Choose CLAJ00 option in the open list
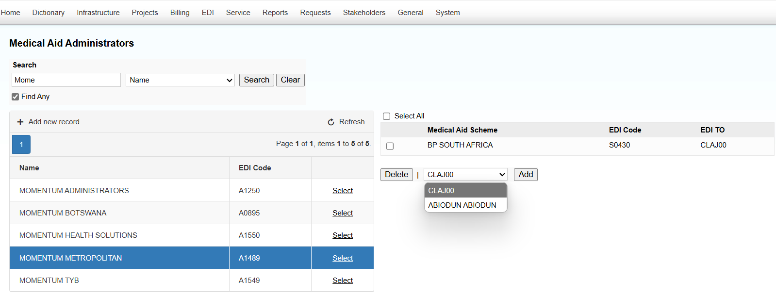The height and width of the screenshot is (297, 776). tap(465, 191)
